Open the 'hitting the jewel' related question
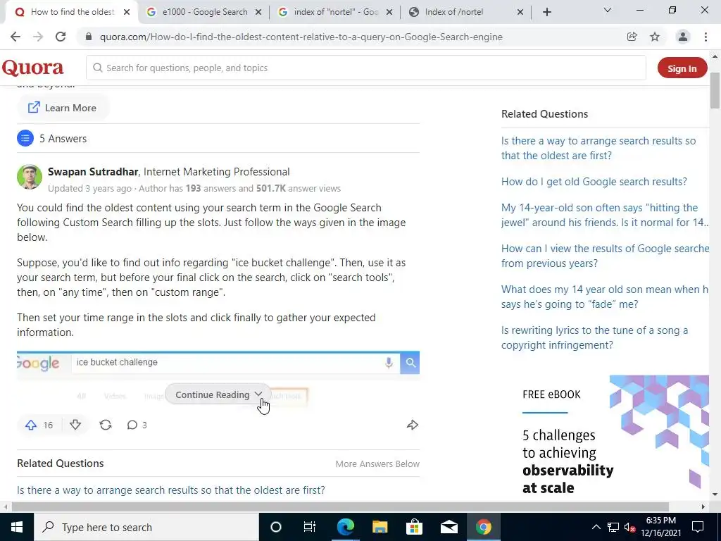The image size is (721, 541). coord(605,215)
